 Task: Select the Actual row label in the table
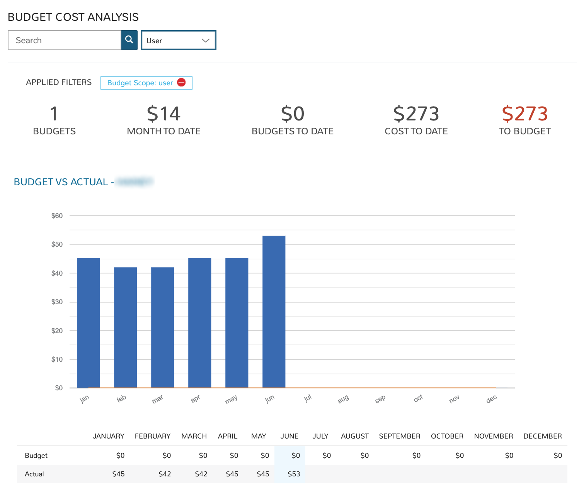click(x=34, y=474)
